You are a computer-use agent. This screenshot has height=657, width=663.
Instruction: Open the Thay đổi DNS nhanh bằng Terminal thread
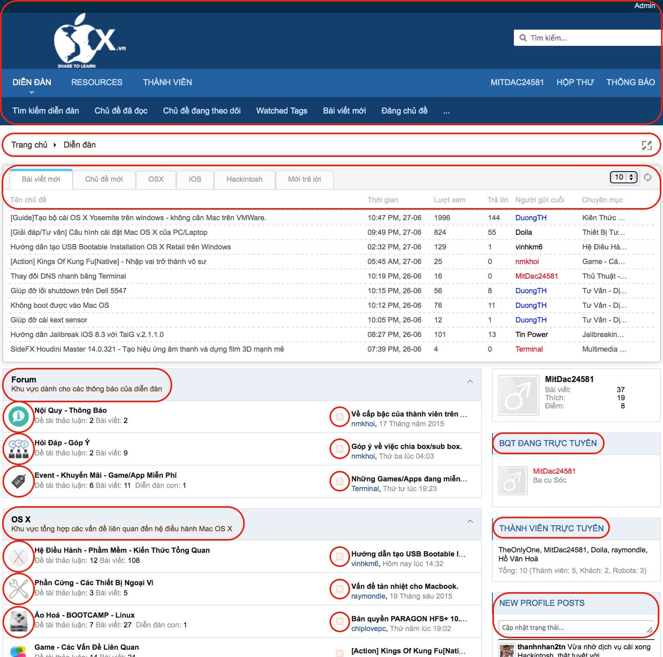[x=68, y=276]
